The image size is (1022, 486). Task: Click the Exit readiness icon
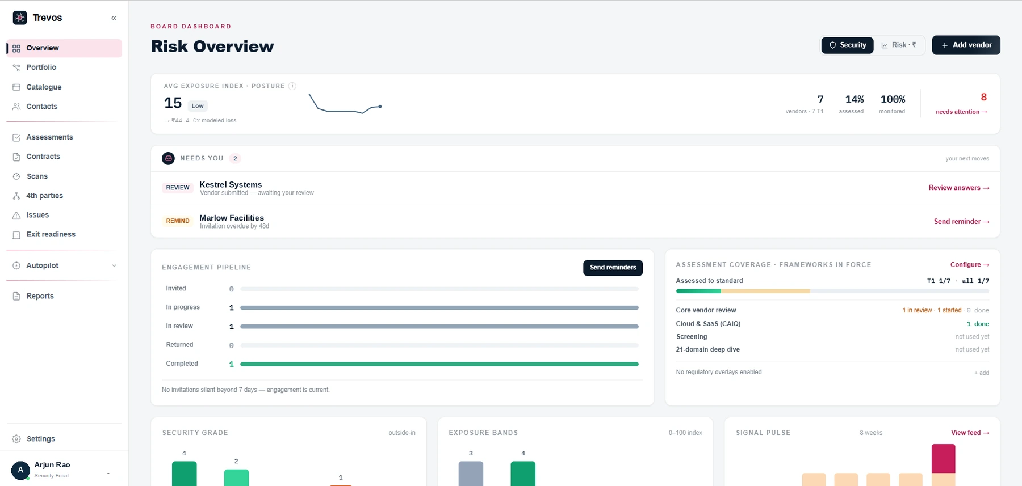(16, 234)
